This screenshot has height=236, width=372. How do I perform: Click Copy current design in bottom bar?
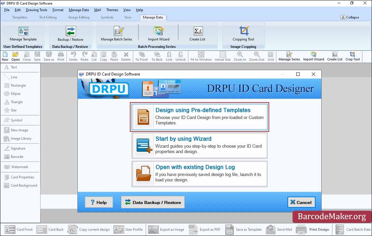coord(89,229)
